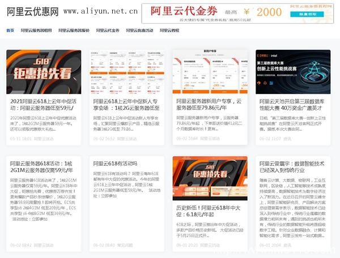
Task: Open the 新人专享会场 article thumbnail image
Action: coord(126,72)
